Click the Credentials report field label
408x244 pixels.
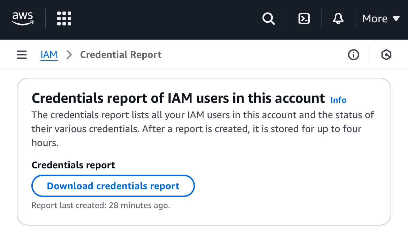[73, 165]
